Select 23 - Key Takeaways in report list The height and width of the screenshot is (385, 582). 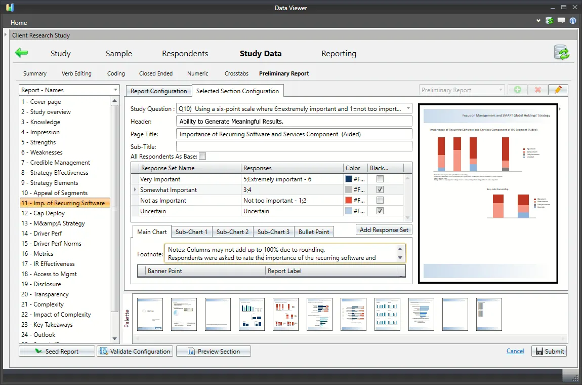coord(65,325)
